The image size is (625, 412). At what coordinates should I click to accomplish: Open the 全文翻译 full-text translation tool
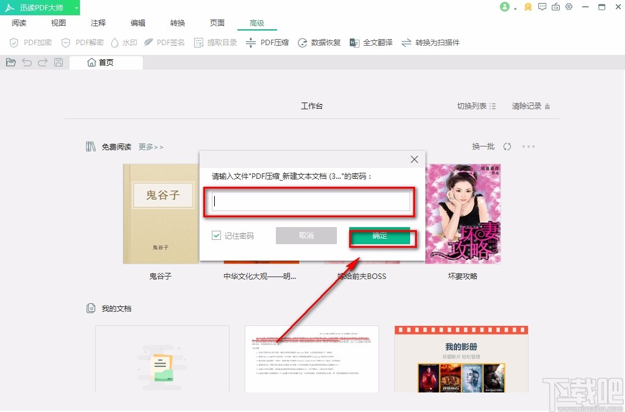371,43
